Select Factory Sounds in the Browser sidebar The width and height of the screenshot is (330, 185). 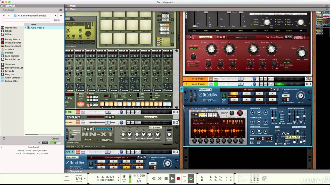pos(13,39)
